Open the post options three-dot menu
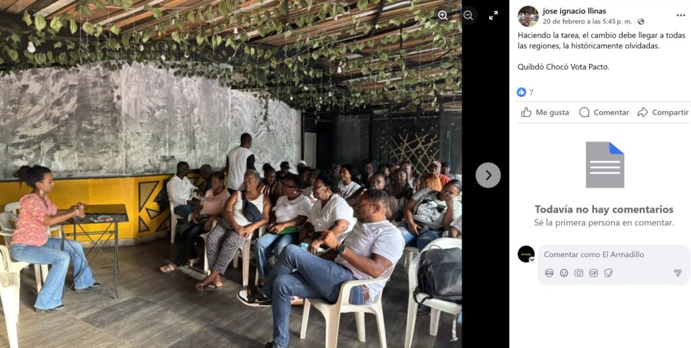The width and height of the screenshot is (691, 348). tap(681, 16)
